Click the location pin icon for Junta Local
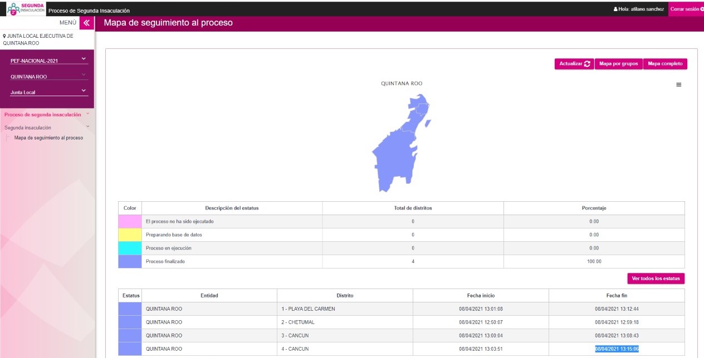The image size is (704, 358). [x=4, y=36]
